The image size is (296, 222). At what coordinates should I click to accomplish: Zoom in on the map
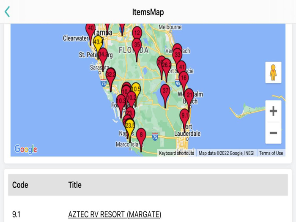pyautogui.click(x=273, y=111)
